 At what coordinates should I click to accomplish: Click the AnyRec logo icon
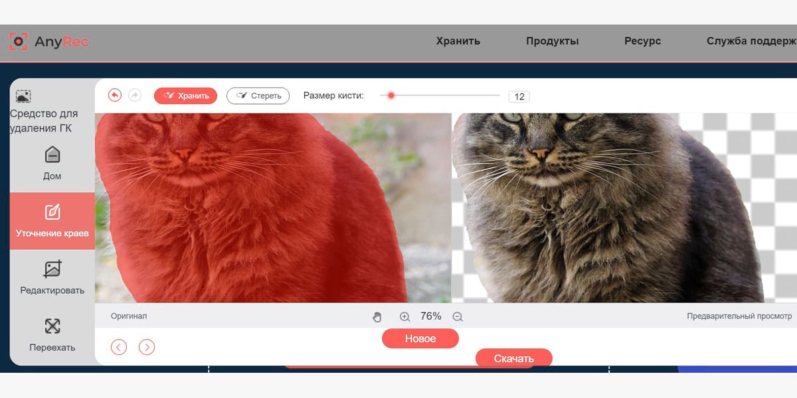point(19,42)
